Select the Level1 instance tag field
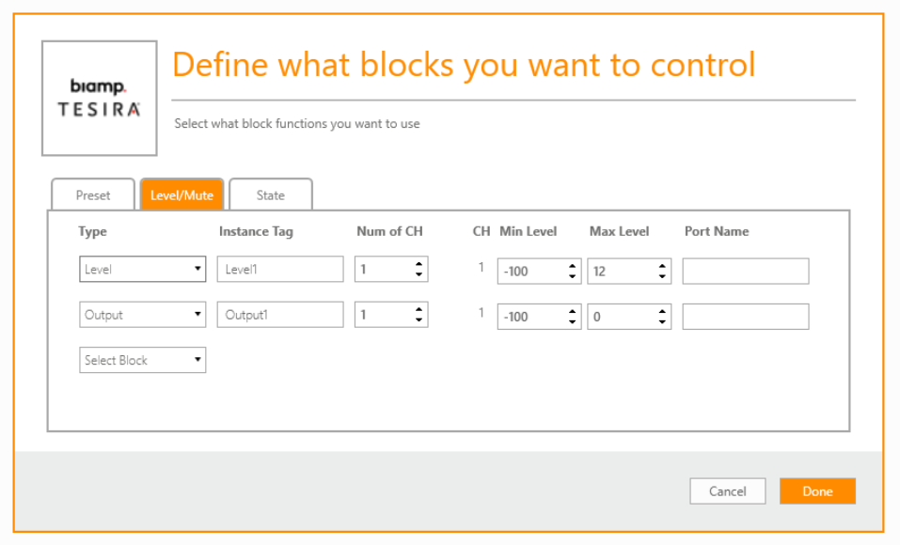The width and height of the screenshot is (900, 545). pos(279,268)
